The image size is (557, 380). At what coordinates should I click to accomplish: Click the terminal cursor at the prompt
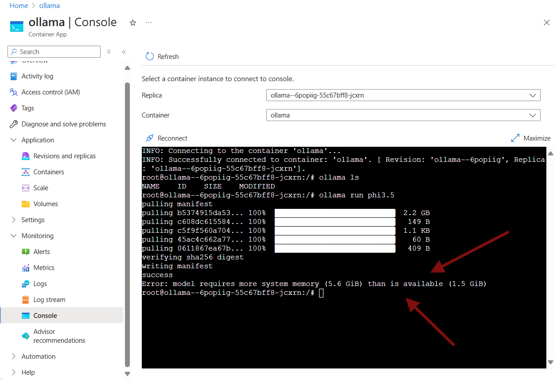tap(321, 293)
